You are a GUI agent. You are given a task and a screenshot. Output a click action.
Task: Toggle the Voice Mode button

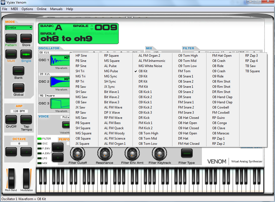click(66, 125)
